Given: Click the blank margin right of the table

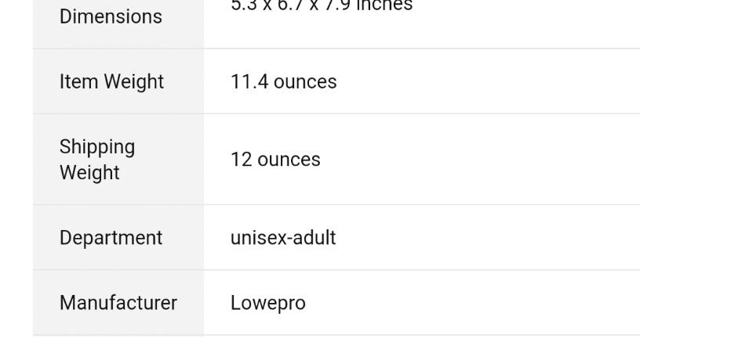Looking at the screenshot, I should tap(697, 172).
